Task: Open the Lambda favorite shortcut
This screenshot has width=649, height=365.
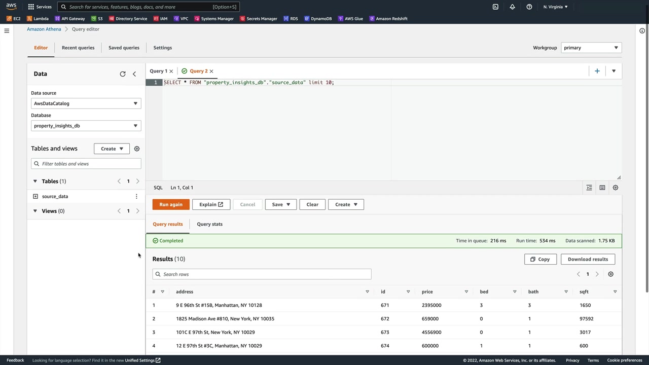Action: pyautogui.click(x=38, y=19)
